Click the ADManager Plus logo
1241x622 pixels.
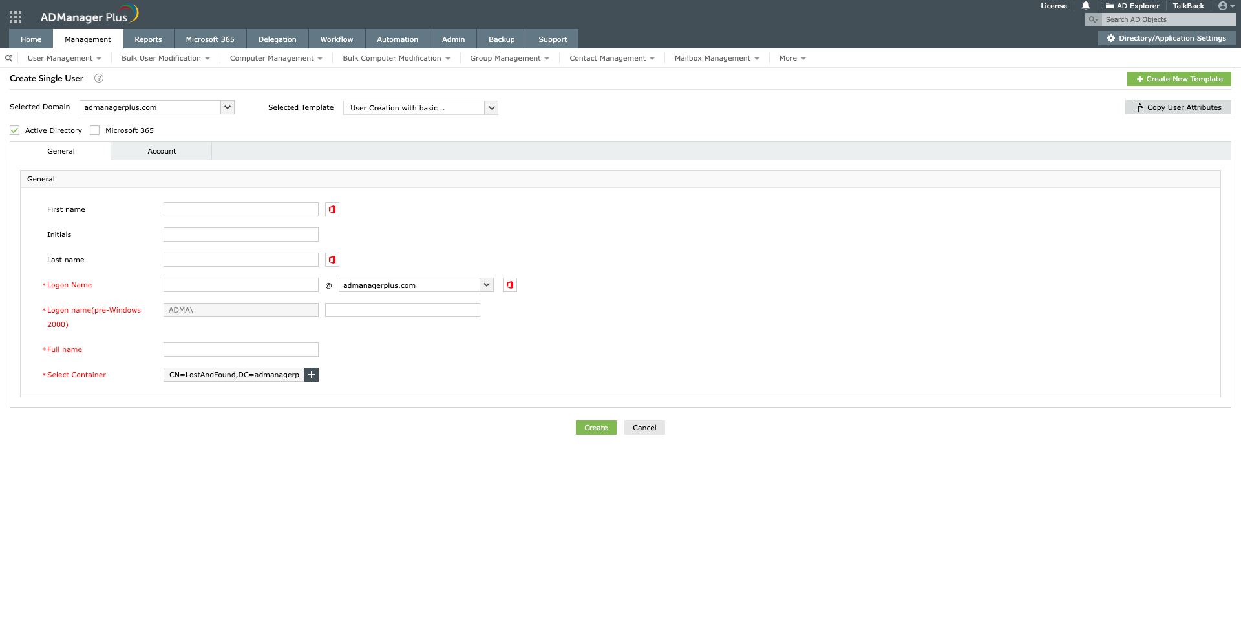tap(89, 15)
